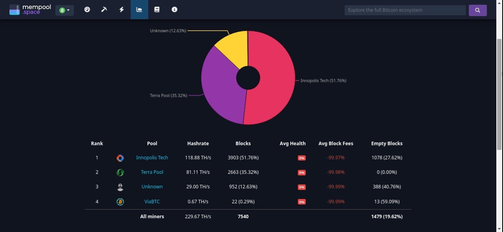
Task: Open the Innopolis Tech pool link
Action: pos(152,158)
